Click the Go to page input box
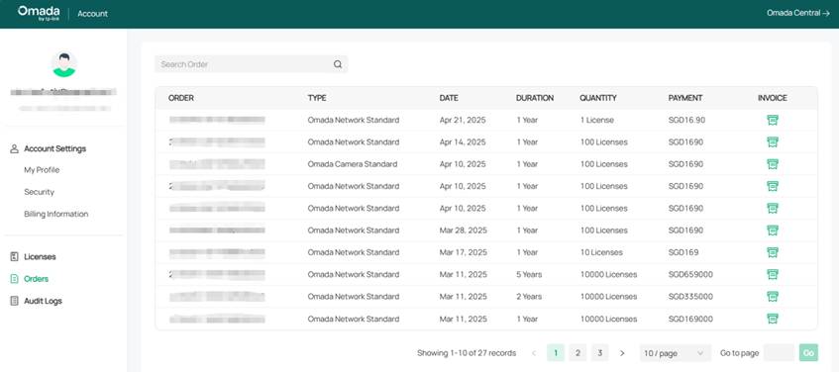Viewport: 839px width, 372px height. [x=779, y=353]
